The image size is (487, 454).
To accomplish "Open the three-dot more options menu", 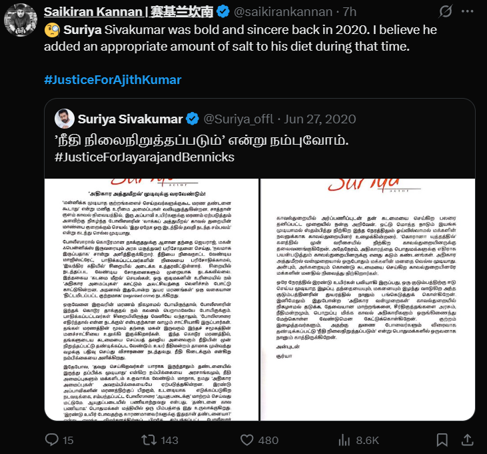I will pos(468,11).
